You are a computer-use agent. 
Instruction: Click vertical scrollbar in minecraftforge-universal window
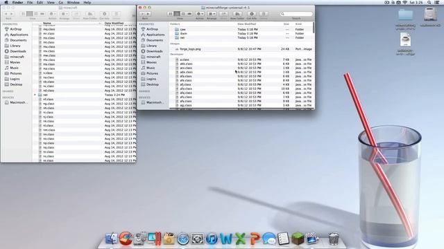[313, 28]
